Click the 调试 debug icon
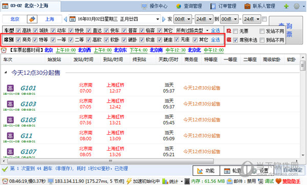307x185 pixels. coord(260,181)
